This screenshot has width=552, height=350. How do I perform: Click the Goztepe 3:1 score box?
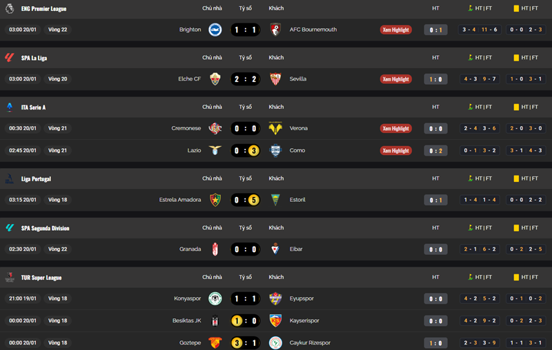pos(246,342)
